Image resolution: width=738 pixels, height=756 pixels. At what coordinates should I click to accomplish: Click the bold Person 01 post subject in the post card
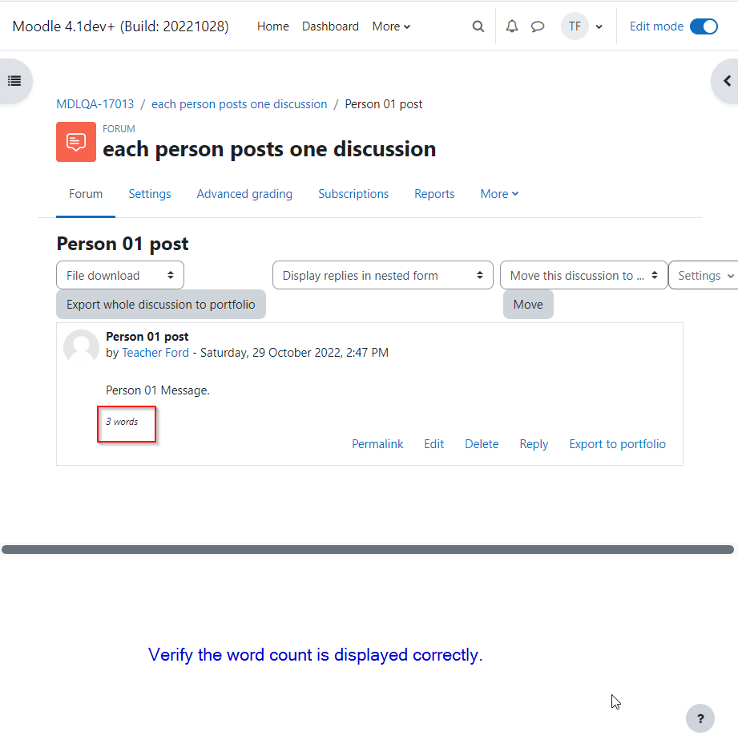coord(147,337)
